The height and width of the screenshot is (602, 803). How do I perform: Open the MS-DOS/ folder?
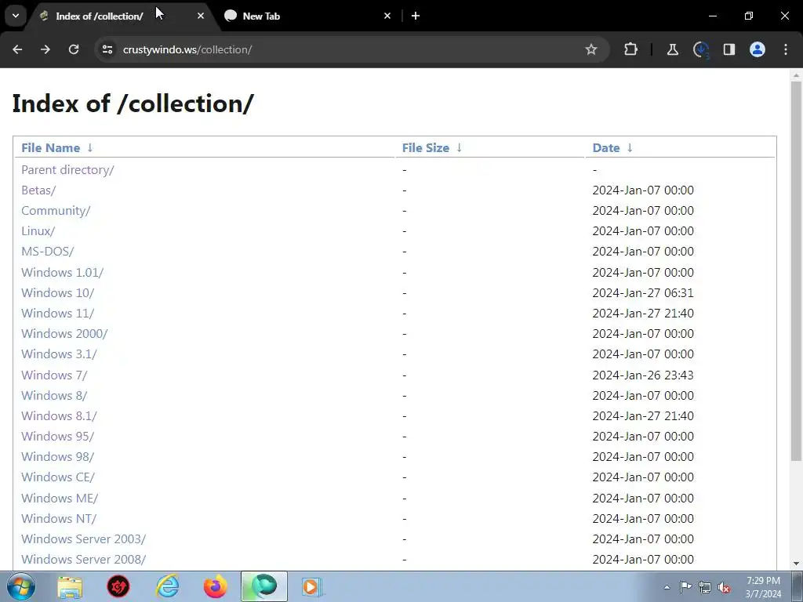[48, 252]
